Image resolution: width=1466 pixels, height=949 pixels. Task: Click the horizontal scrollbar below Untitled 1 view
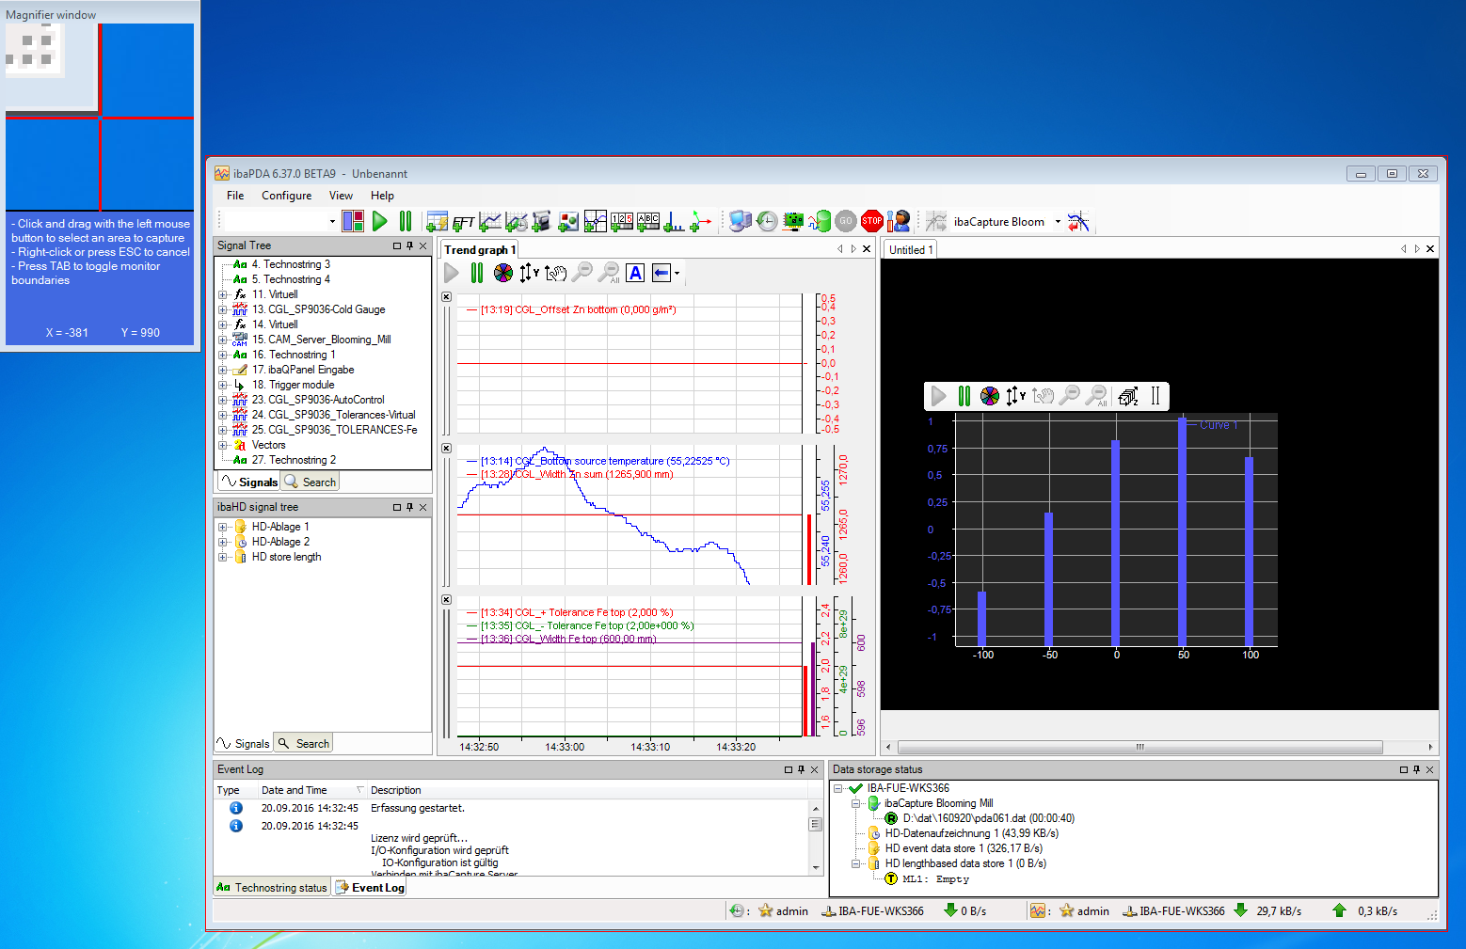(x=1139, y=747)
